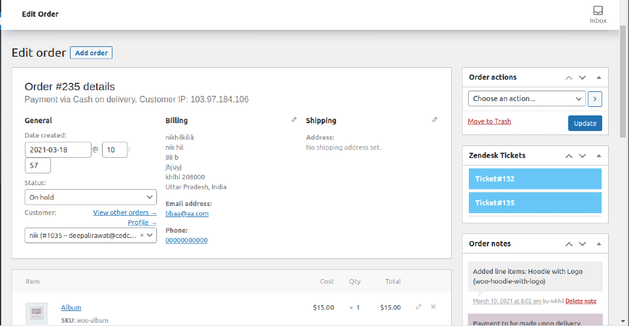Click the phone number 00000000000 link

[x=186, y=240]
